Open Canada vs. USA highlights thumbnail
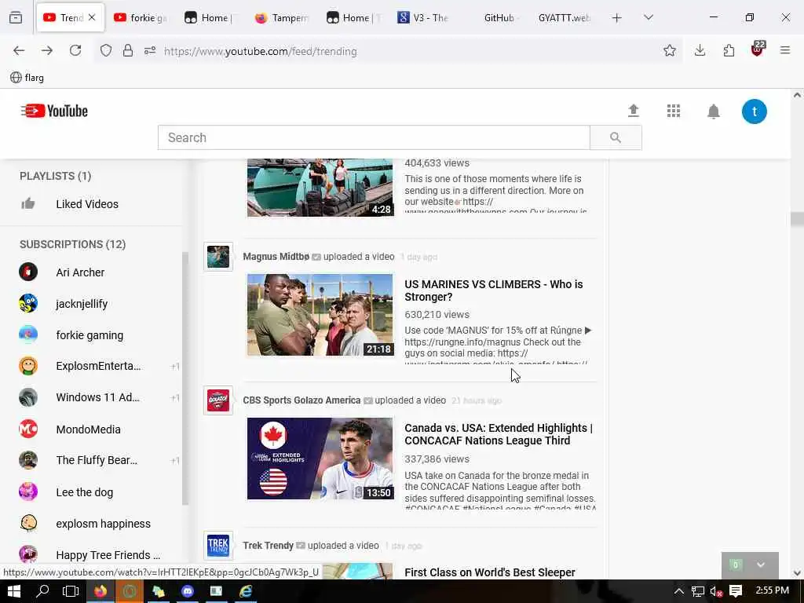 pyautogui.click(x=320, y=459)
